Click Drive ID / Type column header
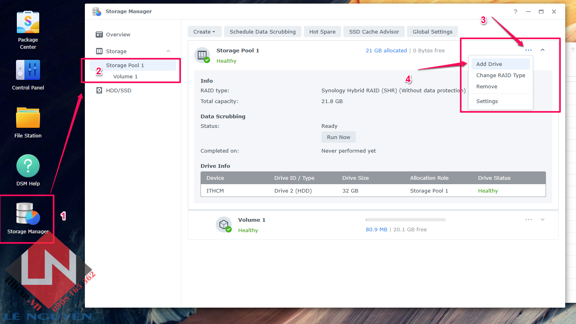Screen dimensions: 576x324 (294, 178)
